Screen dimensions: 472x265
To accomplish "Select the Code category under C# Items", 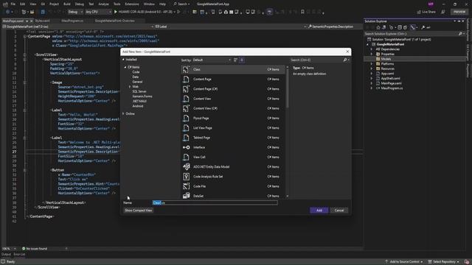I will coord(136,72).
